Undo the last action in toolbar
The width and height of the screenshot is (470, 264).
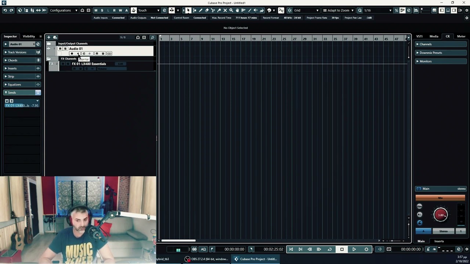click(5, 10)
